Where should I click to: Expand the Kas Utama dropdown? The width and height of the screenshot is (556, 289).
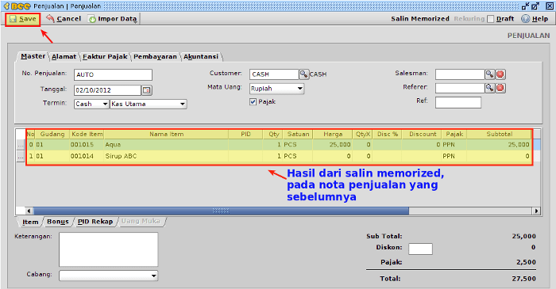(149, 104)
